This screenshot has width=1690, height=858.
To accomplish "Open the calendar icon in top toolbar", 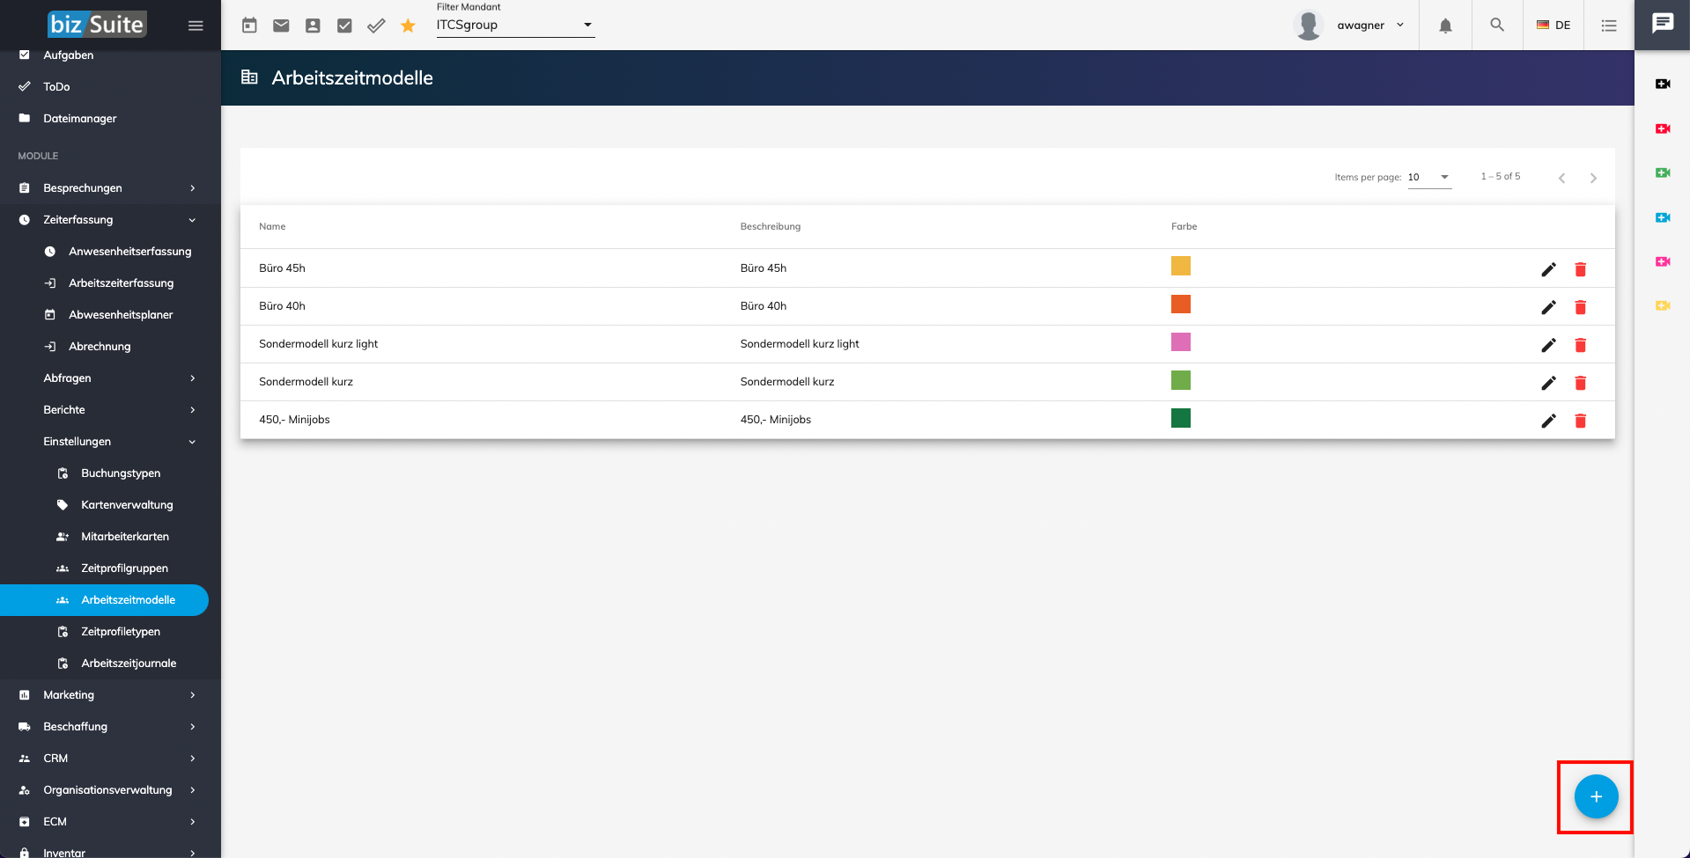I will click(x=249, y=26).
